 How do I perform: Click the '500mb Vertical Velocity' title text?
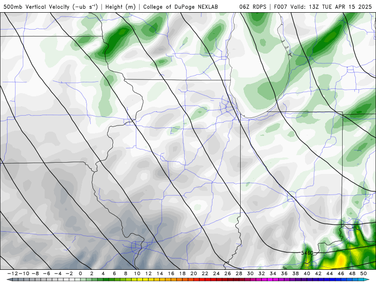[x=37, y=7]
